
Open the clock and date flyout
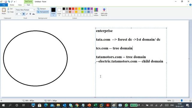[179, 105]
